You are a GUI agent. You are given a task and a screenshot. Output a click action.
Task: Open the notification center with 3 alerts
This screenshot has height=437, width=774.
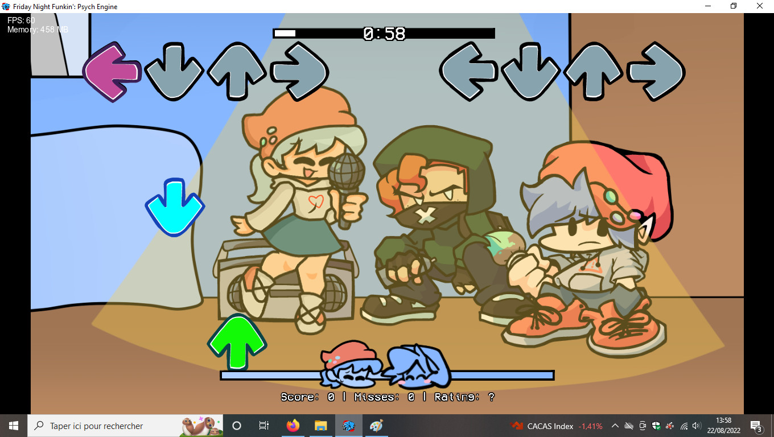(756, 426)
